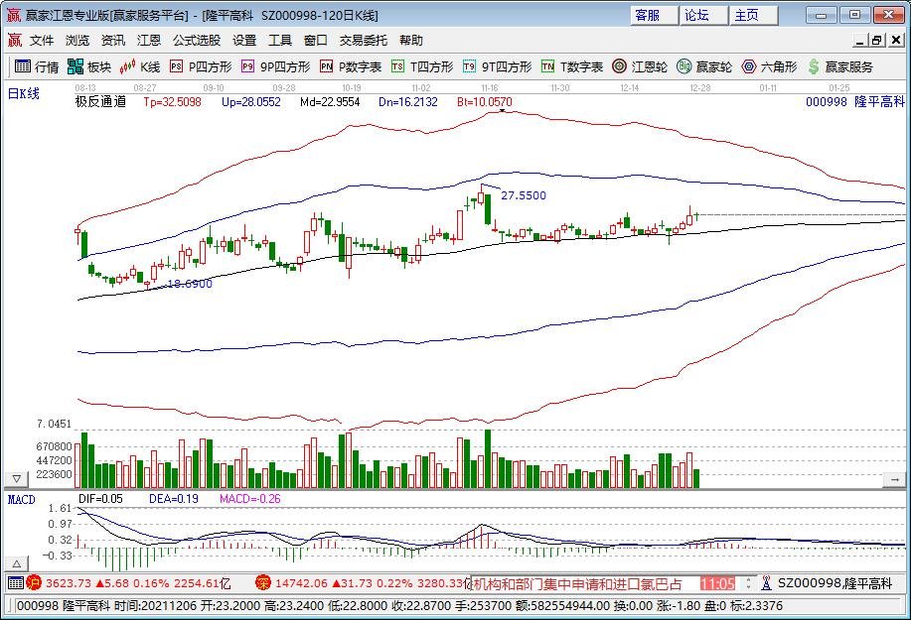Click the Bt=10.0570 value
Image resolution: width=911 pixels, height=620 pixels.
(485, 102)
